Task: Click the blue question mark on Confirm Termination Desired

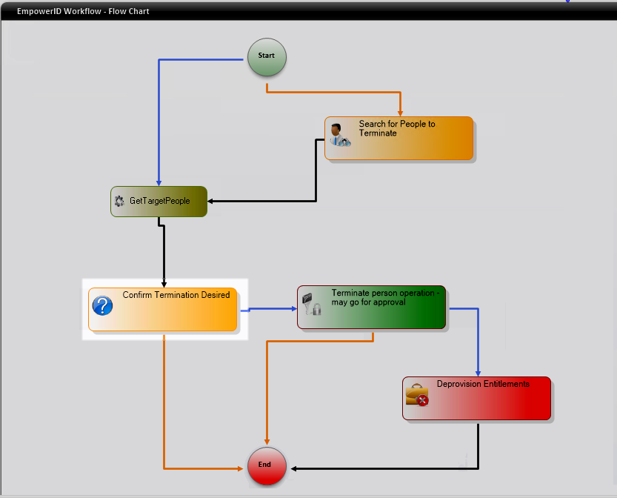Action: pyautogui.click(x=102, y=305)
